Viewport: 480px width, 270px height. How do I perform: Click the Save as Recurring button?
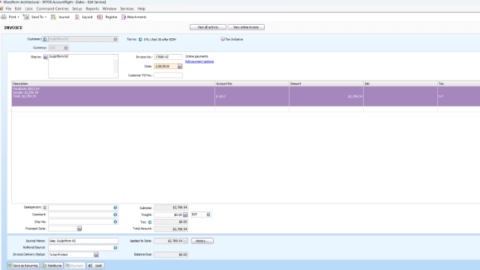(23, 265)
